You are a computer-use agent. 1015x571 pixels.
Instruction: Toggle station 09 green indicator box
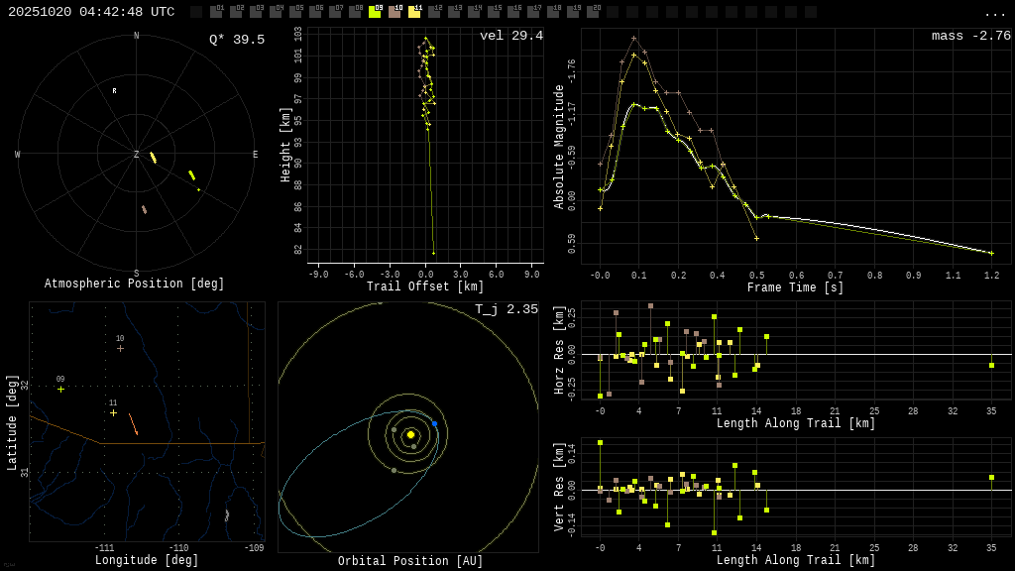[375, 12]
